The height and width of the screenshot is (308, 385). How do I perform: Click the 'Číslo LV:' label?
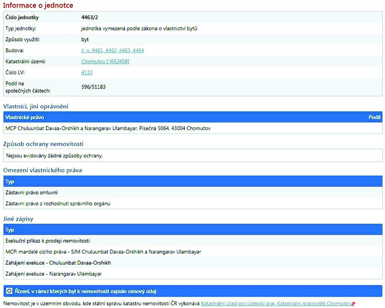[x=15, y=73]
